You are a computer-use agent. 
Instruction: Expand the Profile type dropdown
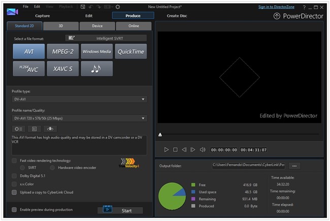(80, 99)
